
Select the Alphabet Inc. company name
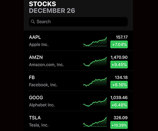pyautogui.click(x=42, y=105)
